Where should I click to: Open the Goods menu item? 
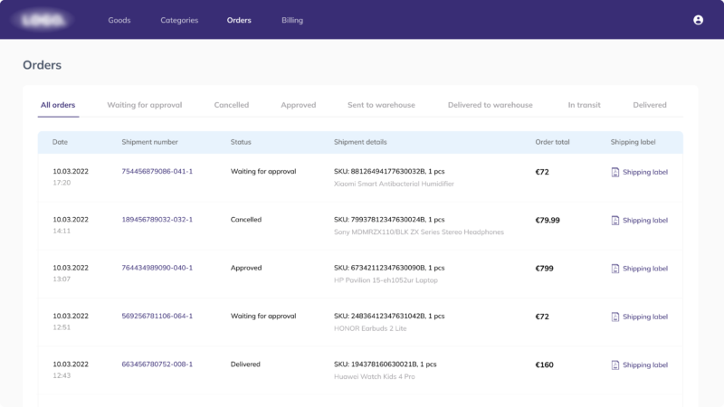119,20
